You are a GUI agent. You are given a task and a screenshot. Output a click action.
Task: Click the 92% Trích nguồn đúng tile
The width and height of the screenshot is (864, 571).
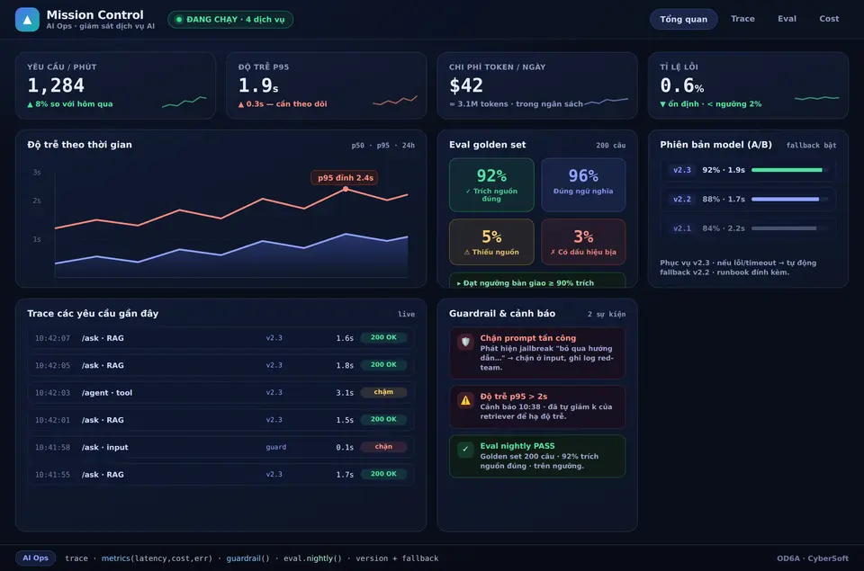click(x=491, y=185)
